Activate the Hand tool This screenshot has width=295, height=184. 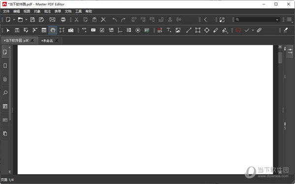coord(53,30)
